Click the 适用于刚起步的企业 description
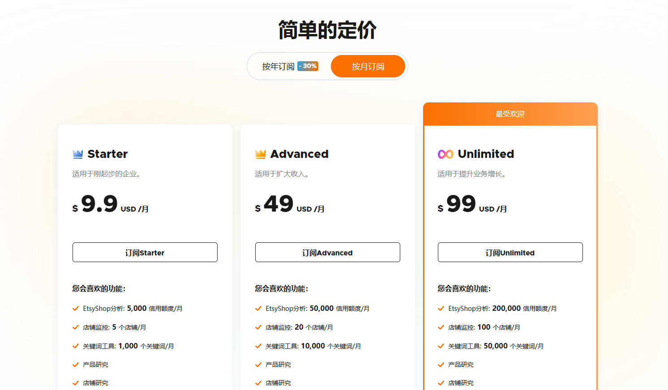The height and width of the screenshot is (390, 668). [x=107, y=174]
